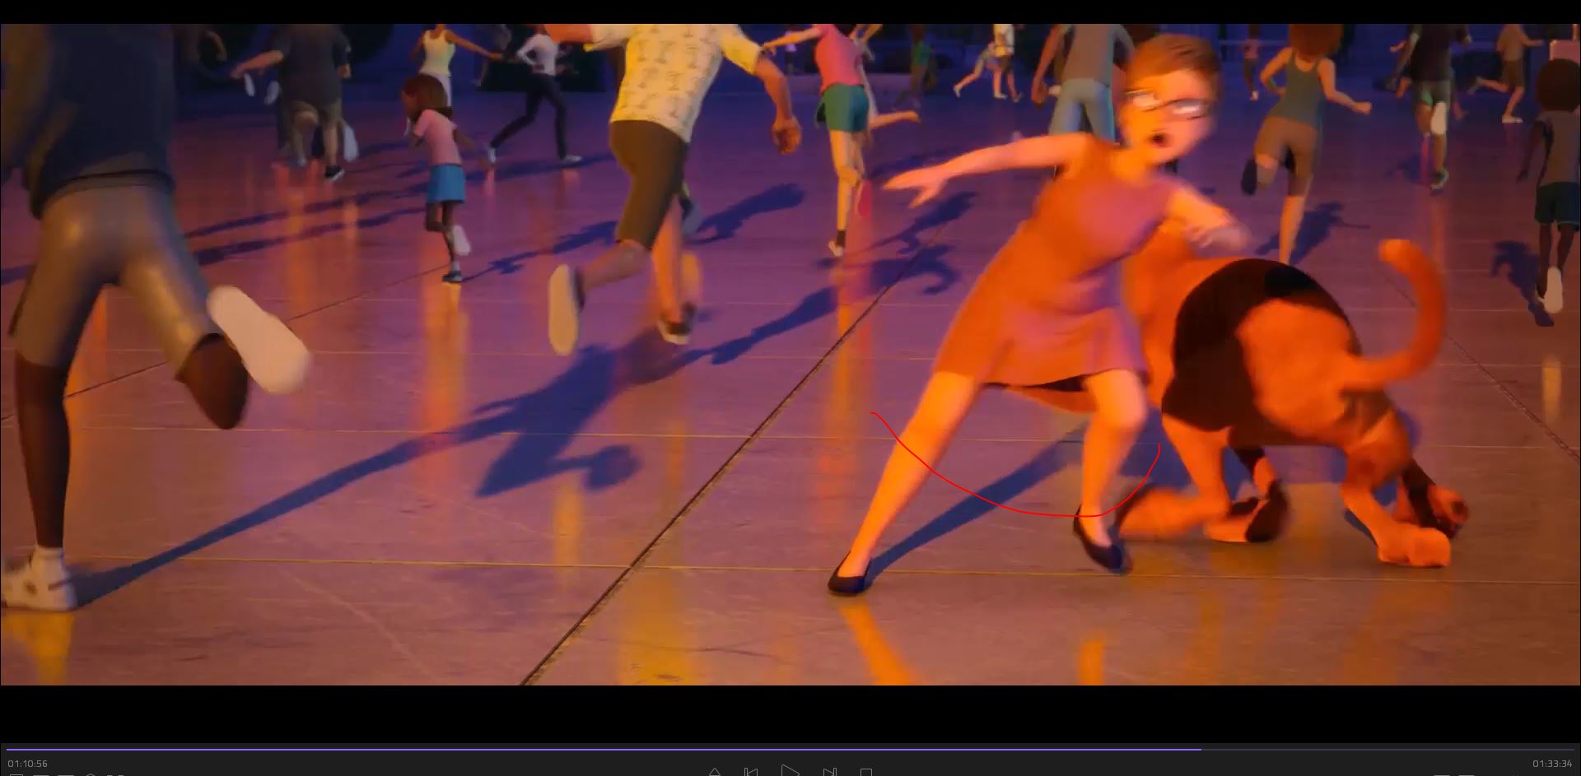Toggle the total duration 01:33:34 display

point(1551,764)
